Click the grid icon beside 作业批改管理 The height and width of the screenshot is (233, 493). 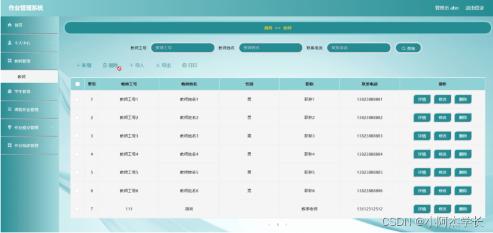10,145
